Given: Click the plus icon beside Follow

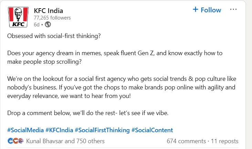Looking at the screenshot, I should tap(196, 10).
